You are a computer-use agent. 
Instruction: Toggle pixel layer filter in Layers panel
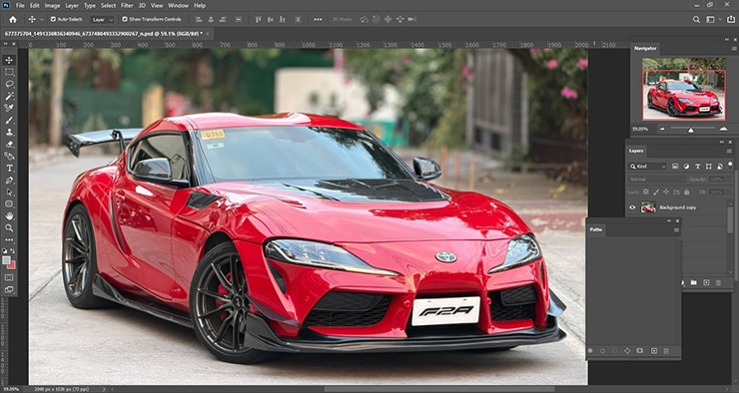tap(675, 167)
